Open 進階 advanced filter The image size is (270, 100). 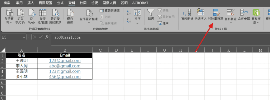point(164,23)
